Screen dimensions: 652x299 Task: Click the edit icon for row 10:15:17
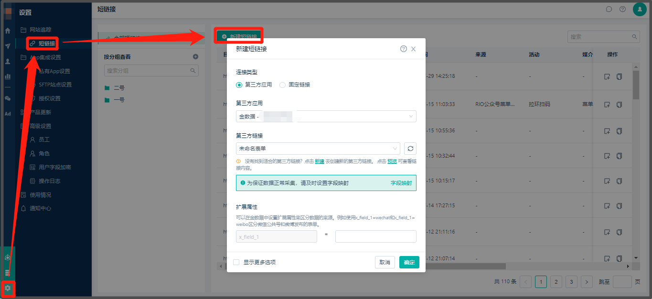click(x=607, y=181)
